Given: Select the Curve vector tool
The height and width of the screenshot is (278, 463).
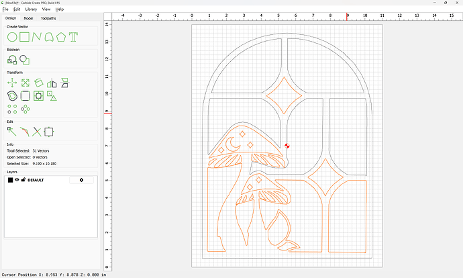Looking at the screenshot, I should coord(49,37).
